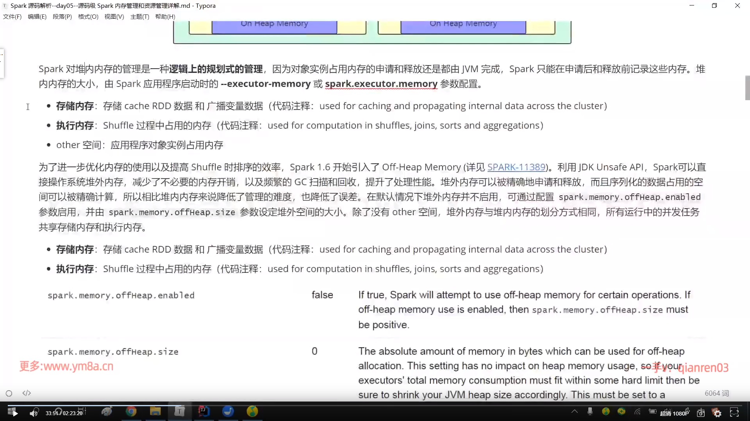Open the blue music note app icon
Image resolution: width=750 pixels, height=421 pixels.
tap(228, 411)
